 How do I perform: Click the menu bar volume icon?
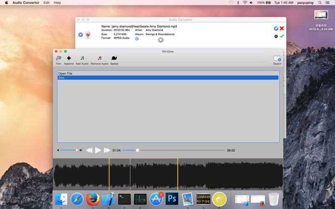[x=252, y=3]
